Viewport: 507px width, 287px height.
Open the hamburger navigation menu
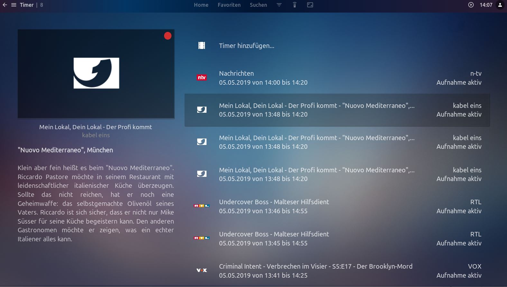[x=14, y=5]
